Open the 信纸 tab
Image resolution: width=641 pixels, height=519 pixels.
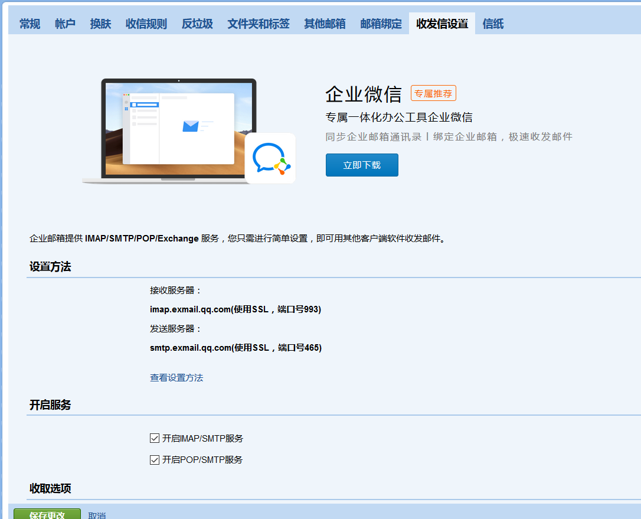tap(493, 24)
